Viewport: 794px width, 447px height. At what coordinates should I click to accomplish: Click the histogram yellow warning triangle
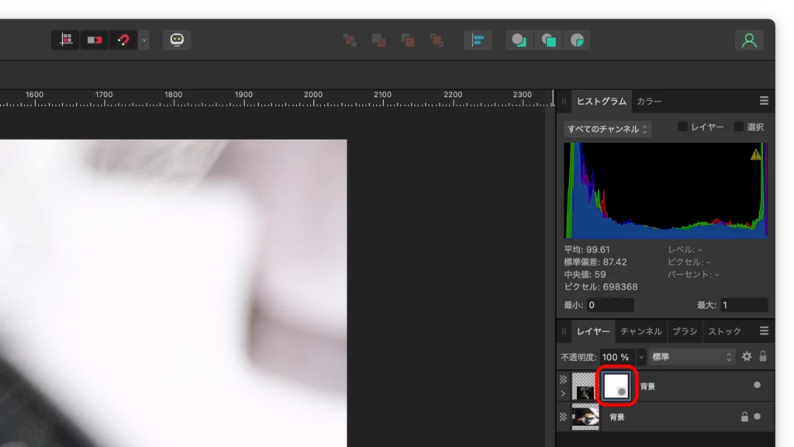coord(756,154)
